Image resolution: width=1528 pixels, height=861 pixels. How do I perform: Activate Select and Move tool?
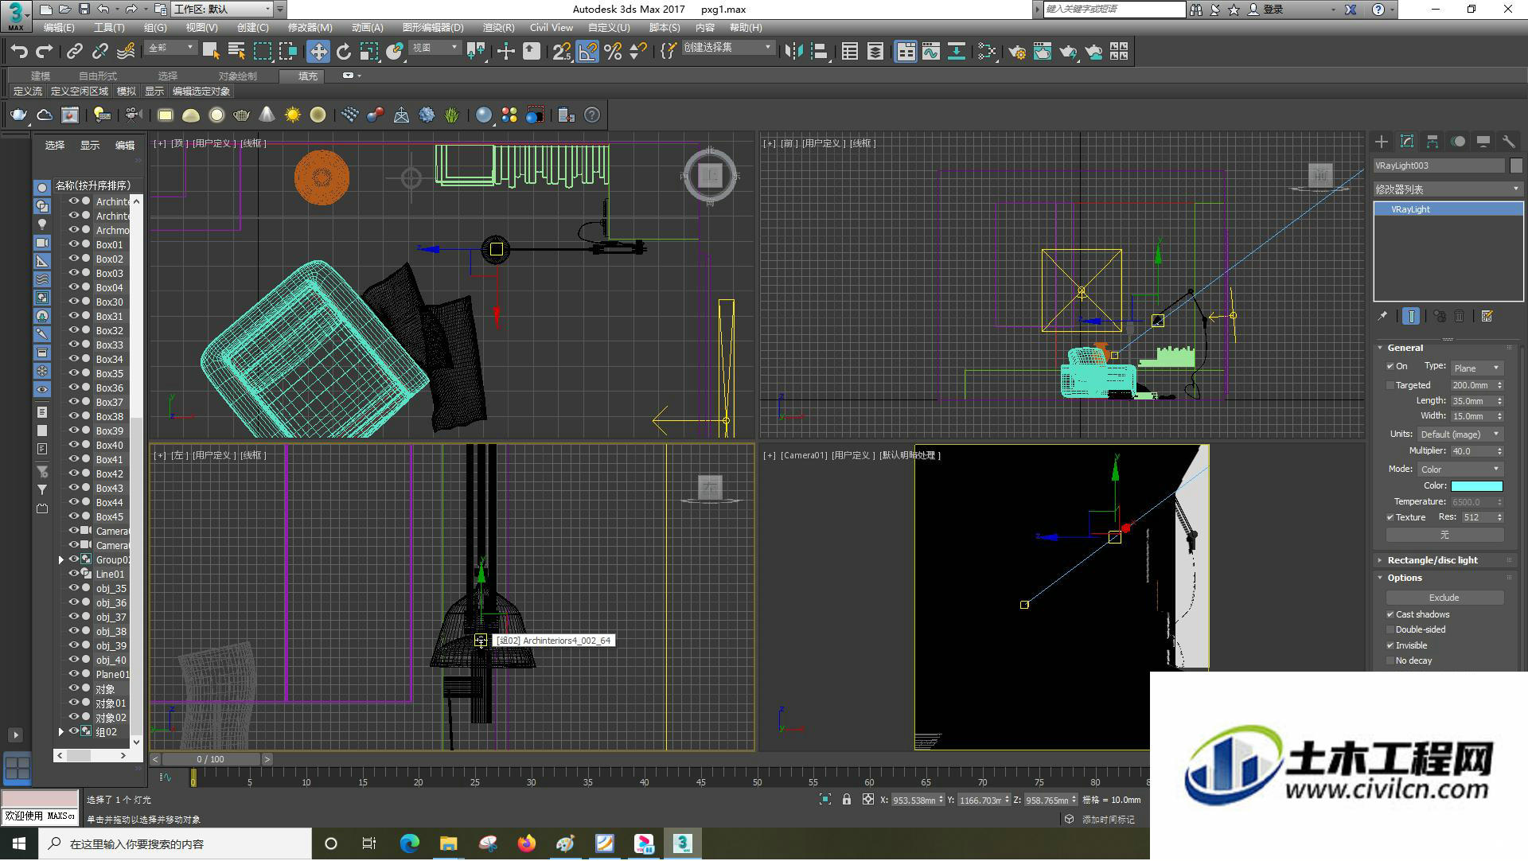pos(318,52)
